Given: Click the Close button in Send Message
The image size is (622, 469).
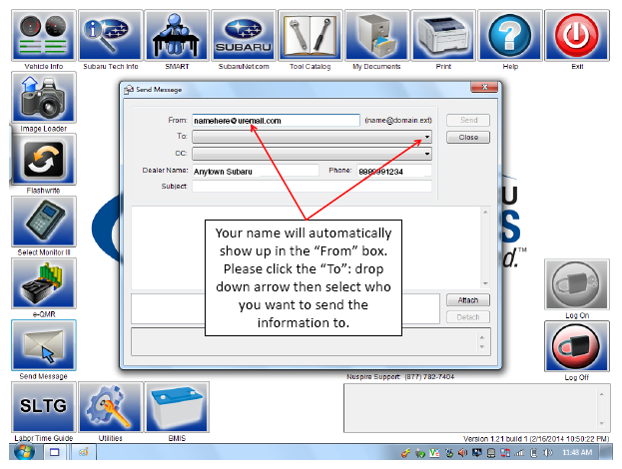Looking at the screenshot, I should point(468,137).
